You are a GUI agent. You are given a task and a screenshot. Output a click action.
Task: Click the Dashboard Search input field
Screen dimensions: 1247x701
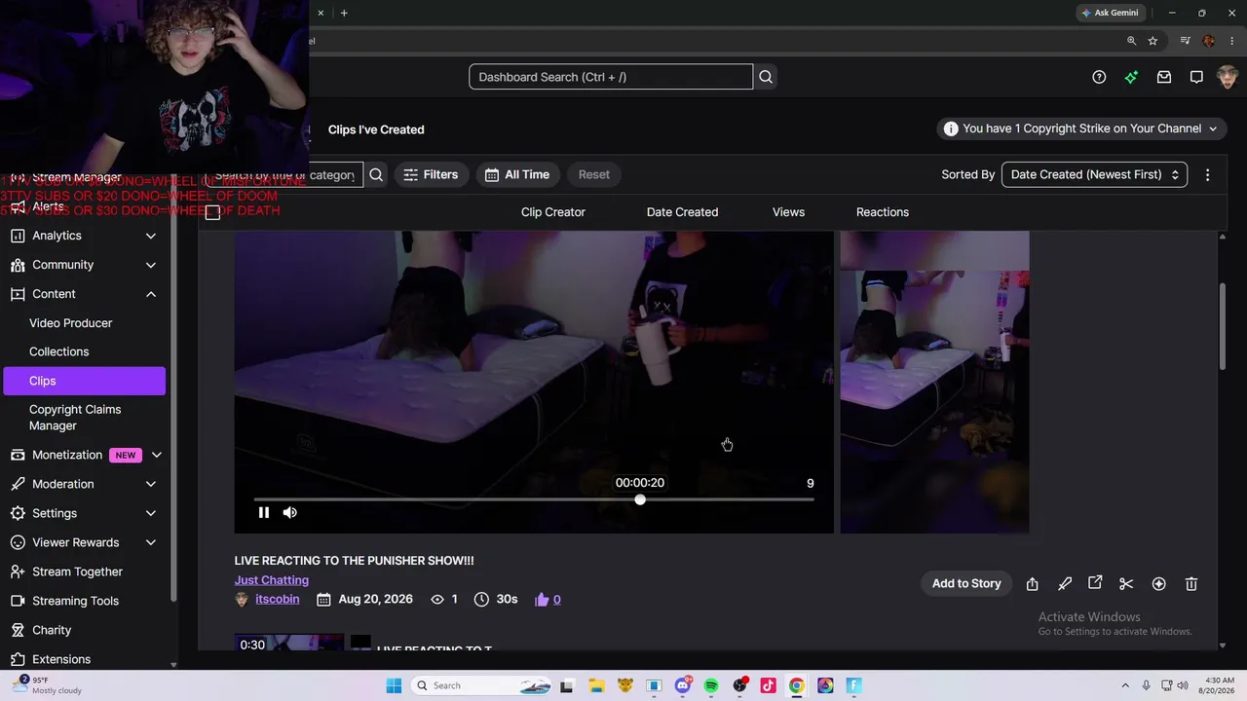pos(611,77)
